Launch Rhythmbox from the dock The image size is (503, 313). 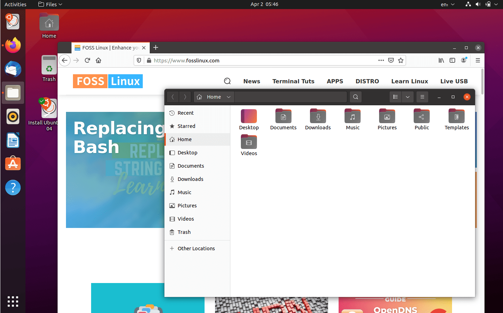coord(13,116)
